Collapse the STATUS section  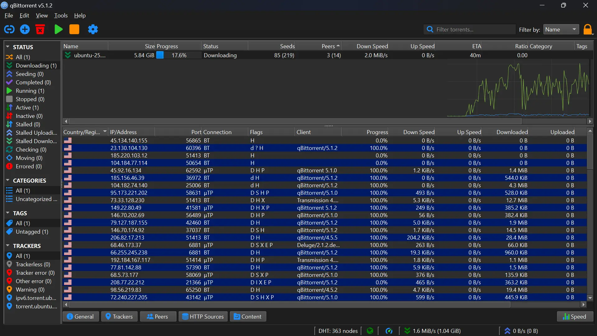coord(8,47)
